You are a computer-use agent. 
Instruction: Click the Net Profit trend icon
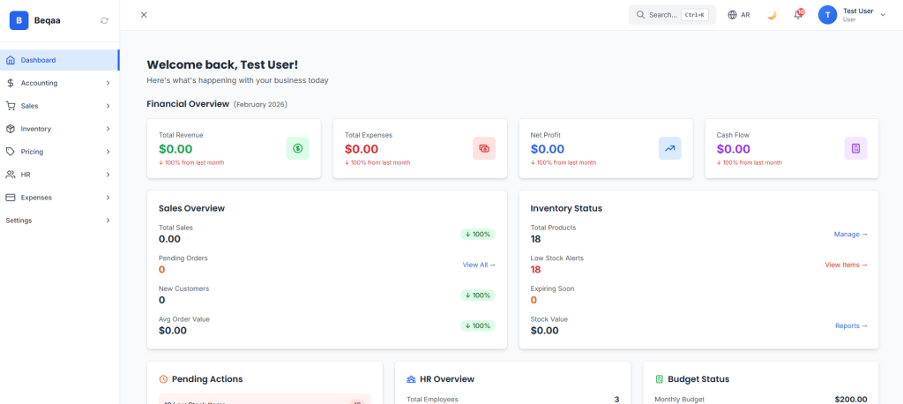(670, 148)
